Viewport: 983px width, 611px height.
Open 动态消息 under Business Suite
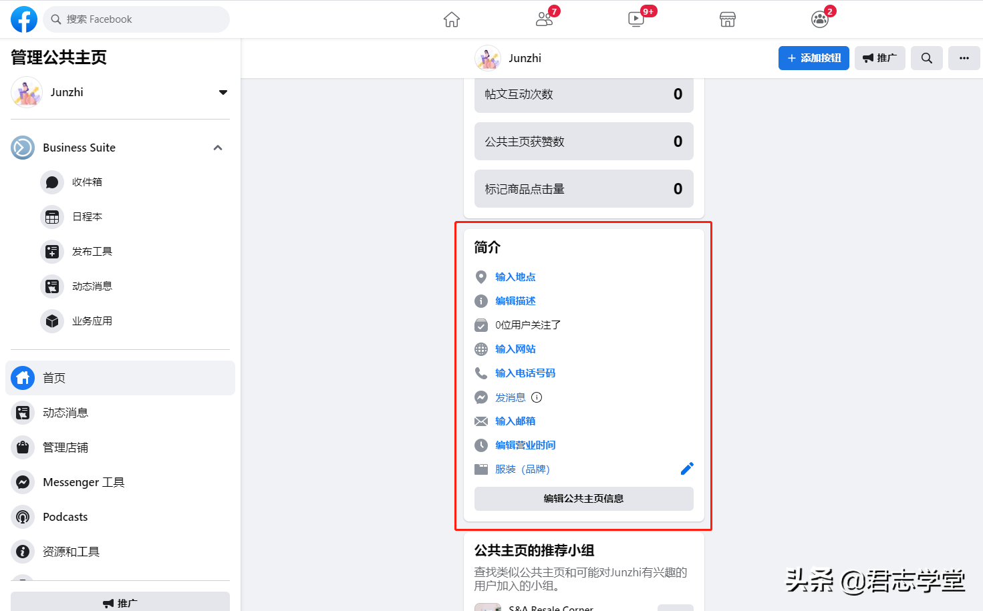[x=92, y=286]
